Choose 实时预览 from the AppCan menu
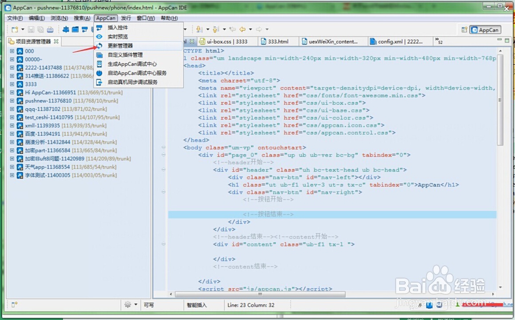 (139, 37)
